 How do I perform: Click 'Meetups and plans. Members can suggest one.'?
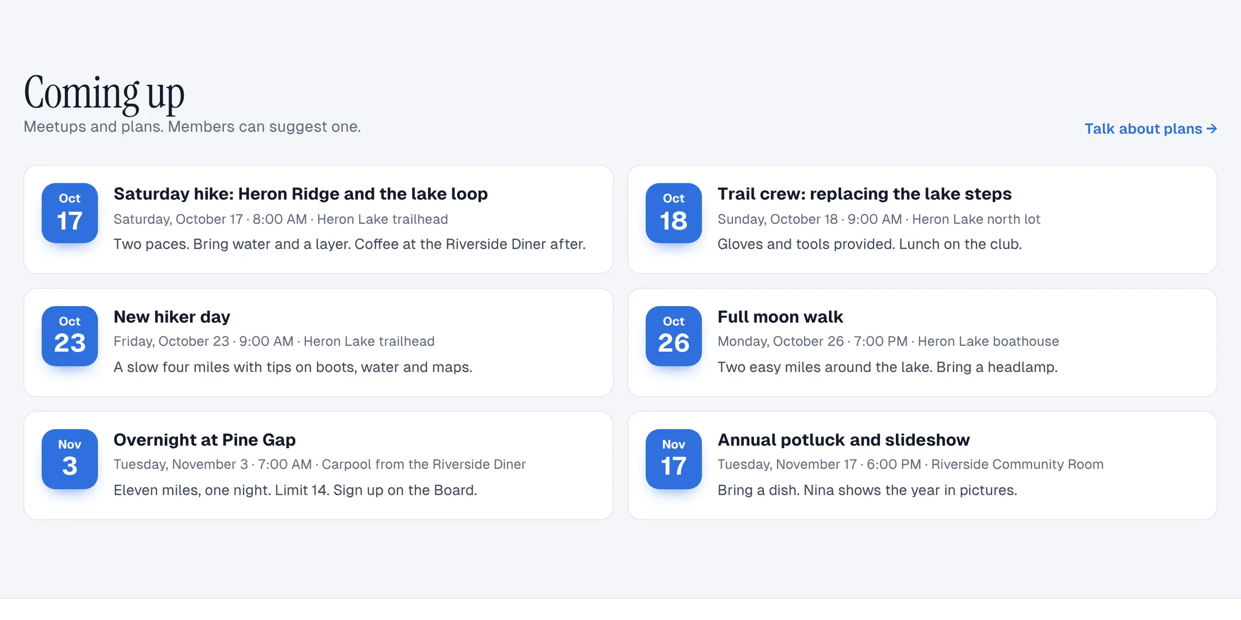[192, 126]
